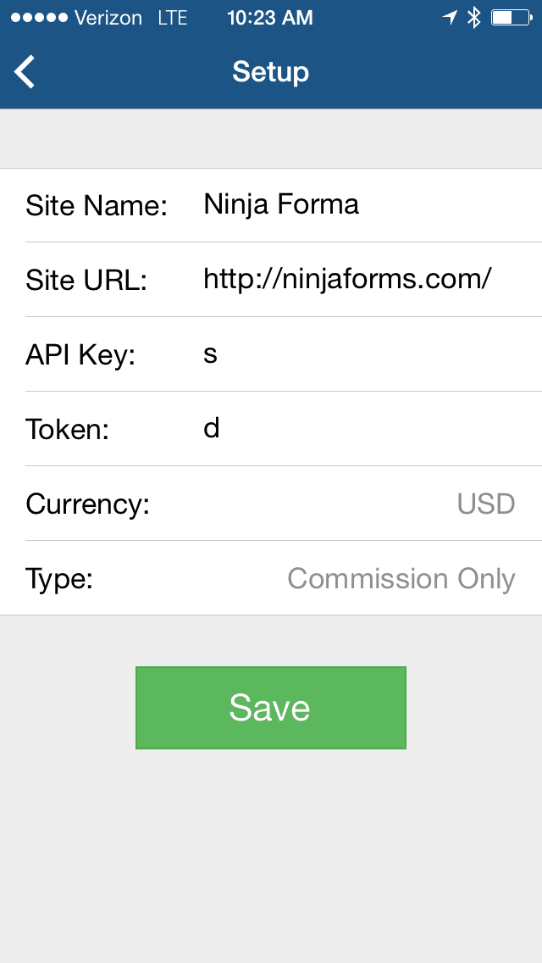Open the Type Commission Only selector
542x963 pixels.
tap(401, 578)
